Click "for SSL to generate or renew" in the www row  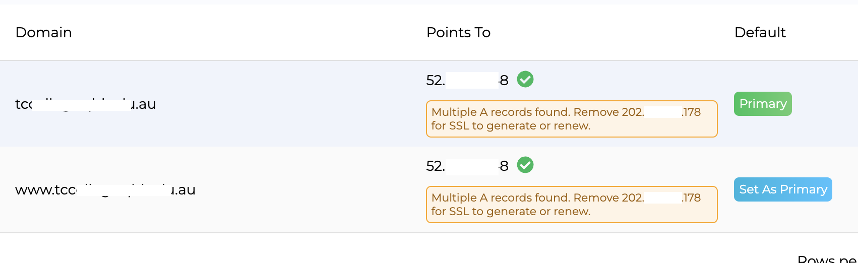coord(511,212)
